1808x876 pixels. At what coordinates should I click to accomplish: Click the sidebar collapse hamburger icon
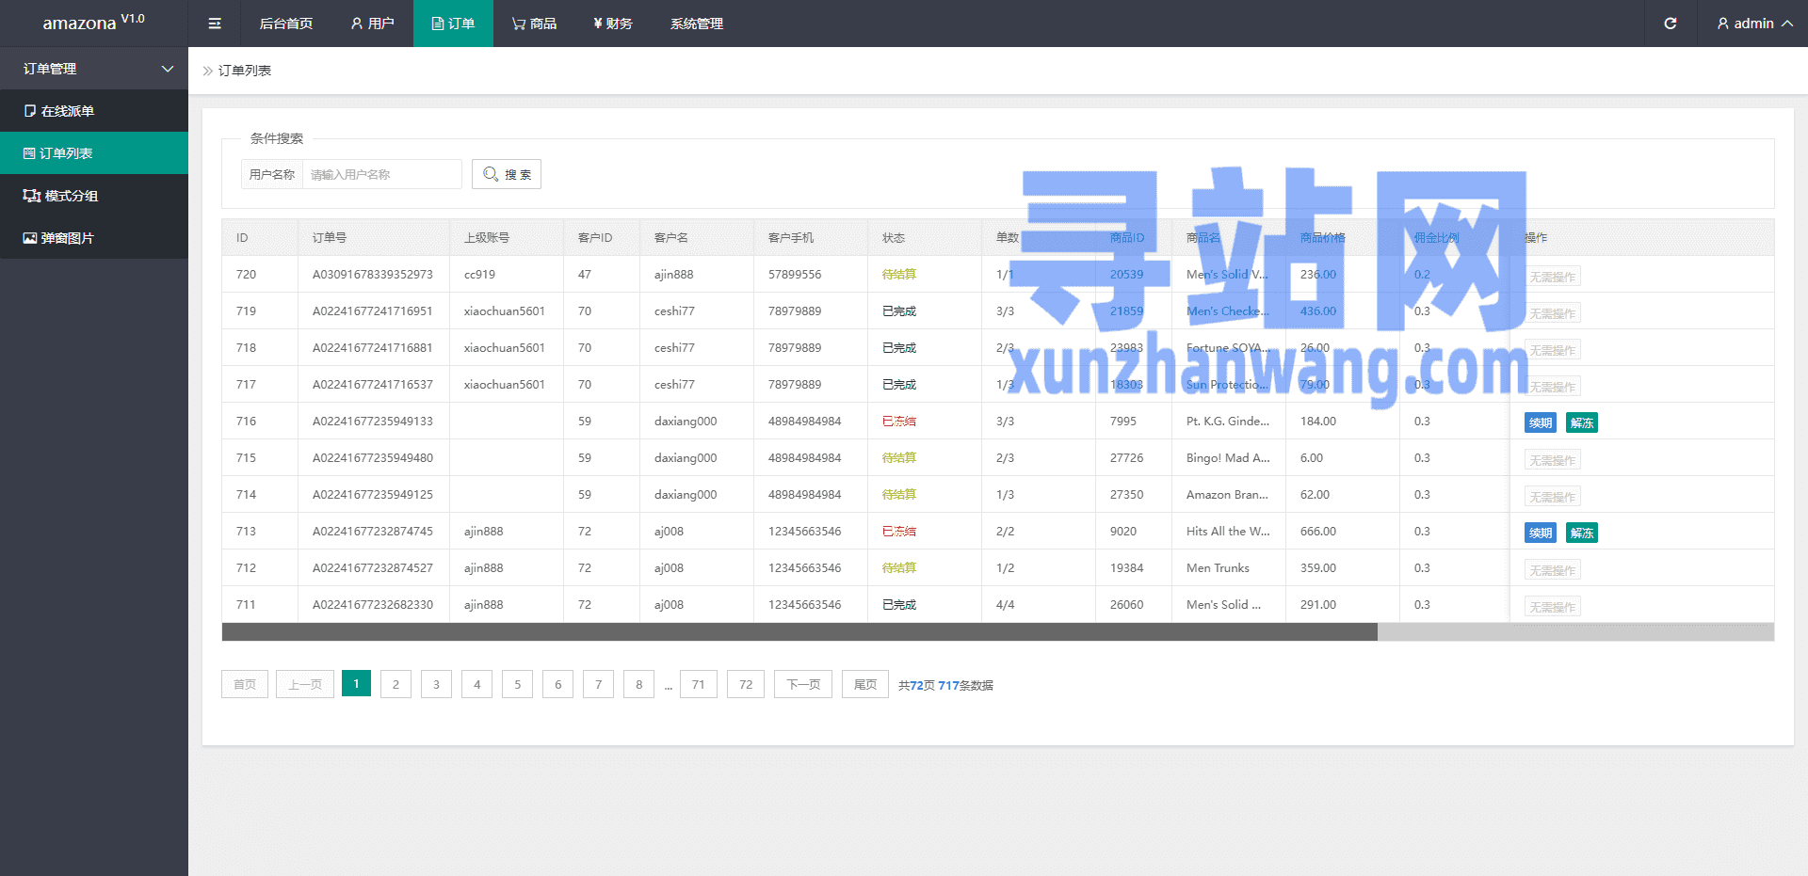coord(215,24)
